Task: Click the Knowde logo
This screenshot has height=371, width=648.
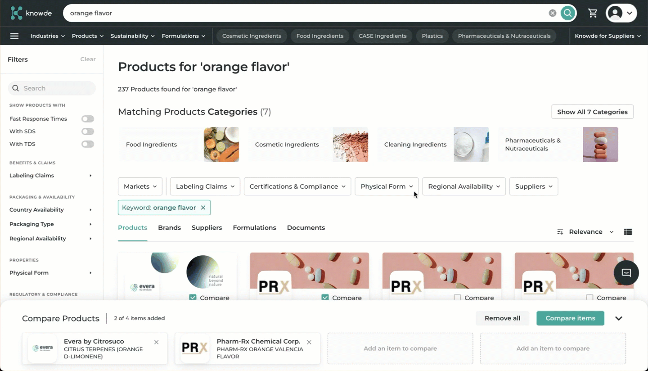Action: pos(31,13)
